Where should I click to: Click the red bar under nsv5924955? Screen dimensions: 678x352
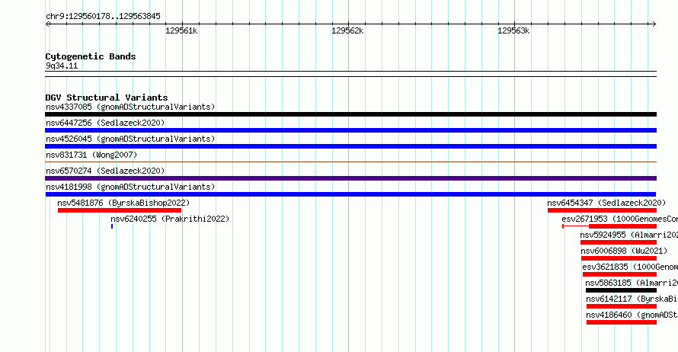(x=619, y=242)
